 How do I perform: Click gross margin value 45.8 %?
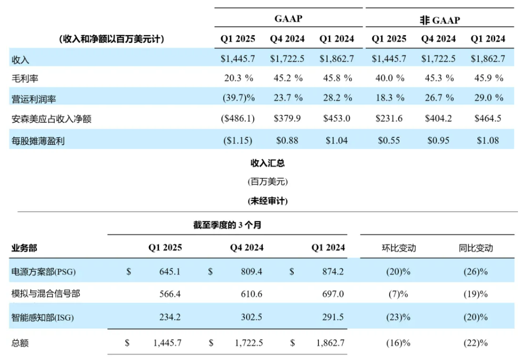pyautogui.click(x=337, y=78)
